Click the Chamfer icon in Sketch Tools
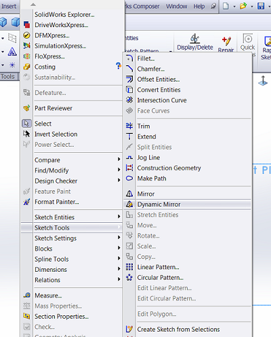The image size is (271, 337). coord(129,69)
